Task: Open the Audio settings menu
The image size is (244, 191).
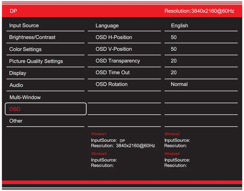Action: click(x=16, y=85)
